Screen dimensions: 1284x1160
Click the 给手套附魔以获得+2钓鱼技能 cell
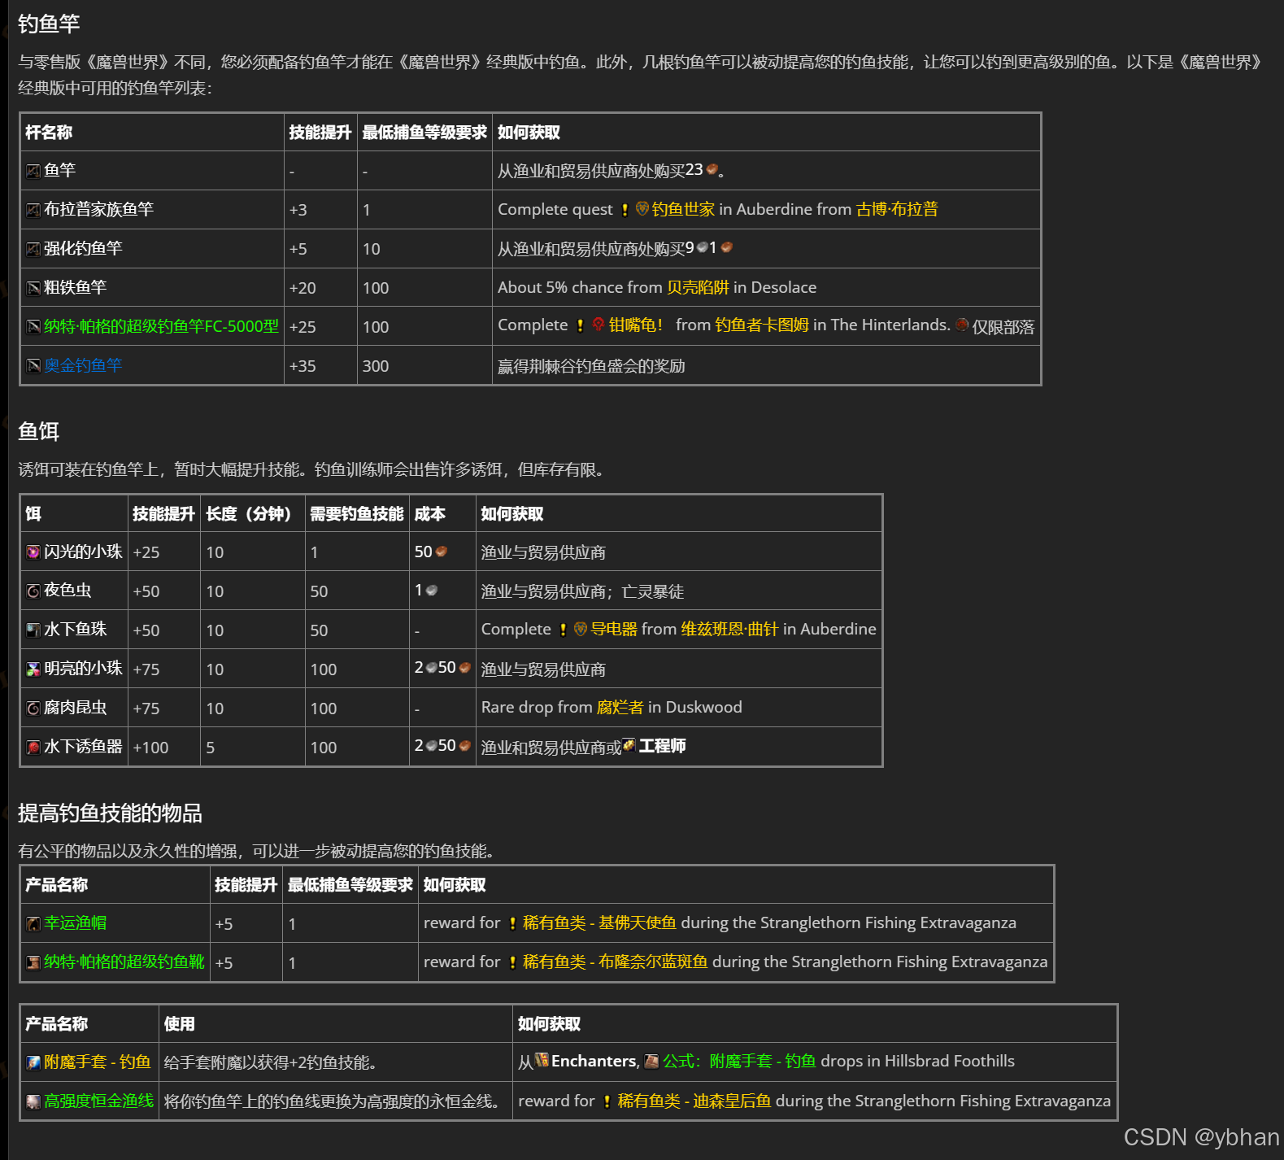pos(336,1062)
